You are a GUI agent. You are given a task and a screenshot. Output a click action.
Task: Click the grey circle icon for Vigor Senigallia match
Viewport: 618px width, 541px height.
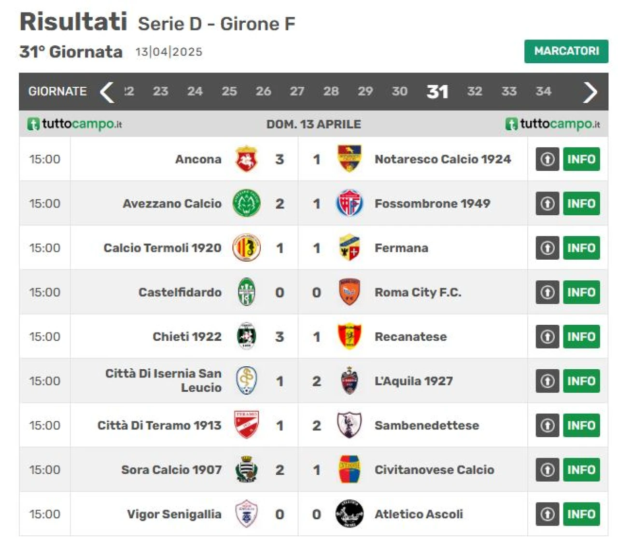pos(547,514)
